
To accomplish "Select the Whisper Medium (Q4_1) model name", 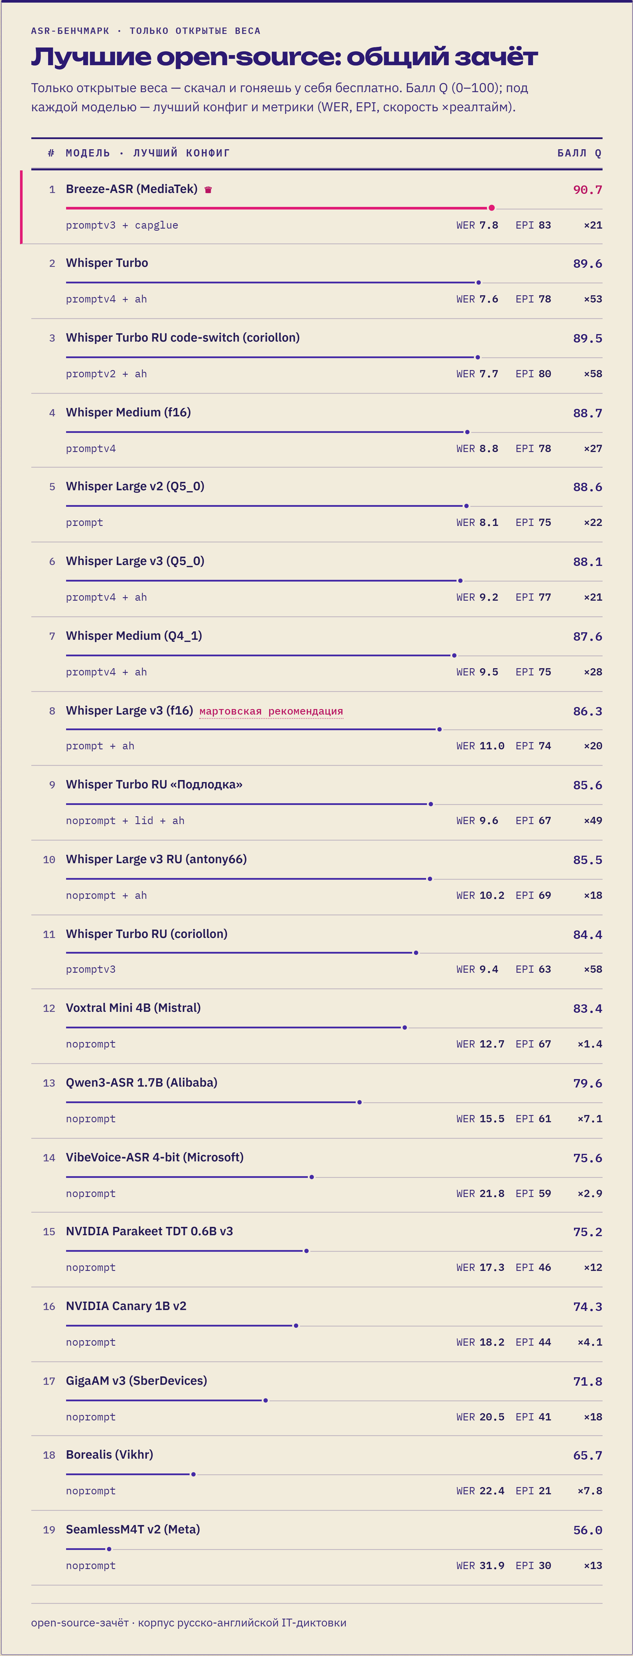I will [134, 635].
